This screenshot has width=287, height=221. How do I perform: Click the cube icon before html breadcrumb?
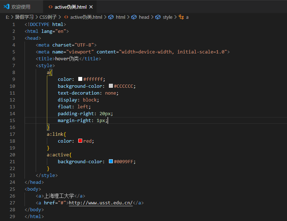pyautogui.click(x=111, y=17)
